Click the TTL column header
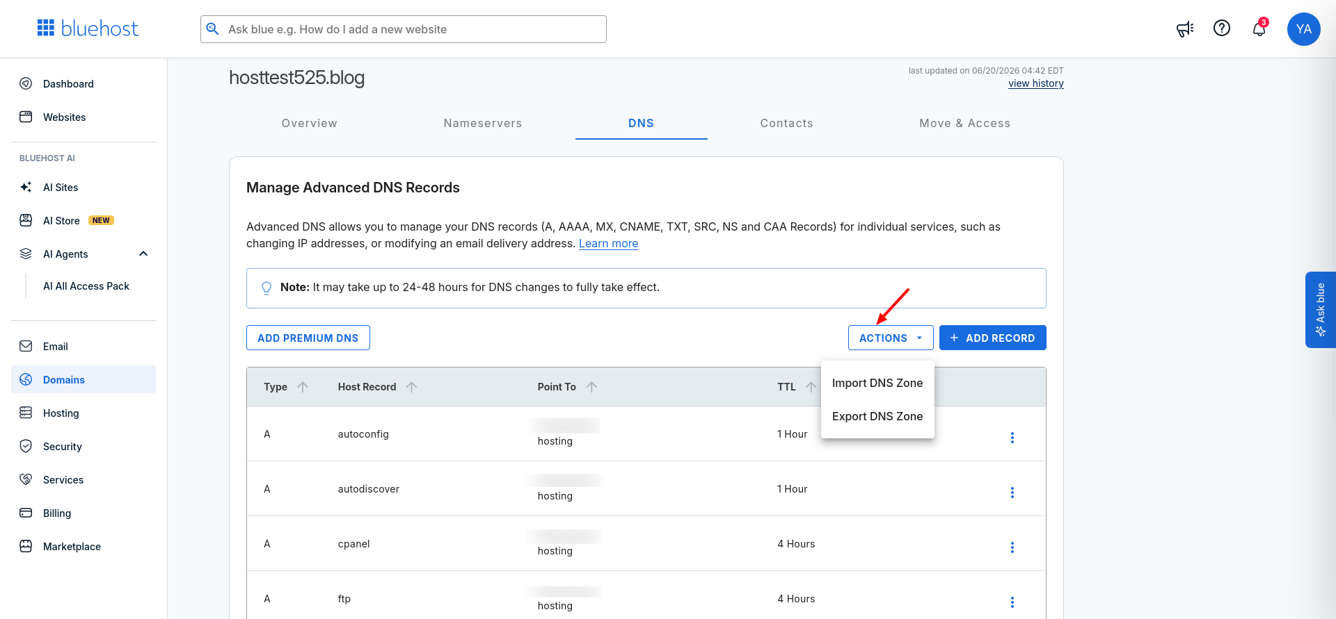Screen dimensions: 1336x619 (787, 387)
